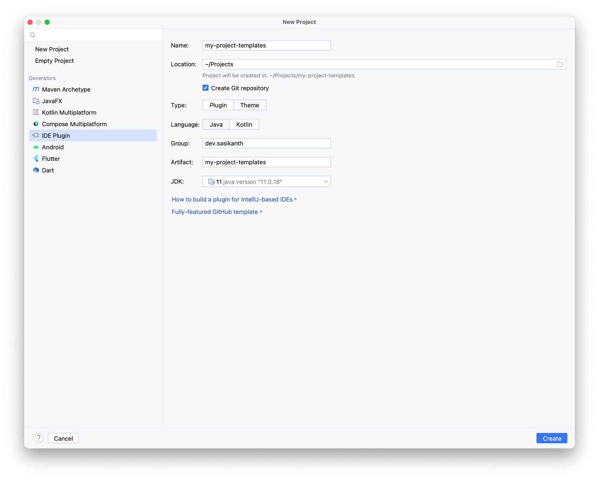The image size is (599, 480).
Task: Select the Flutter generator icon
Action: pyautogui.click(x=36, y=159)
